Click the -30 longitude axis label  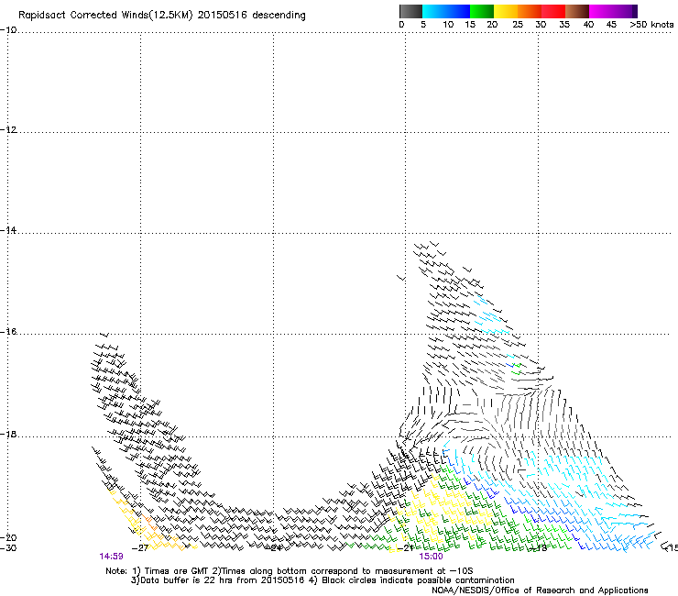(8, 548)
